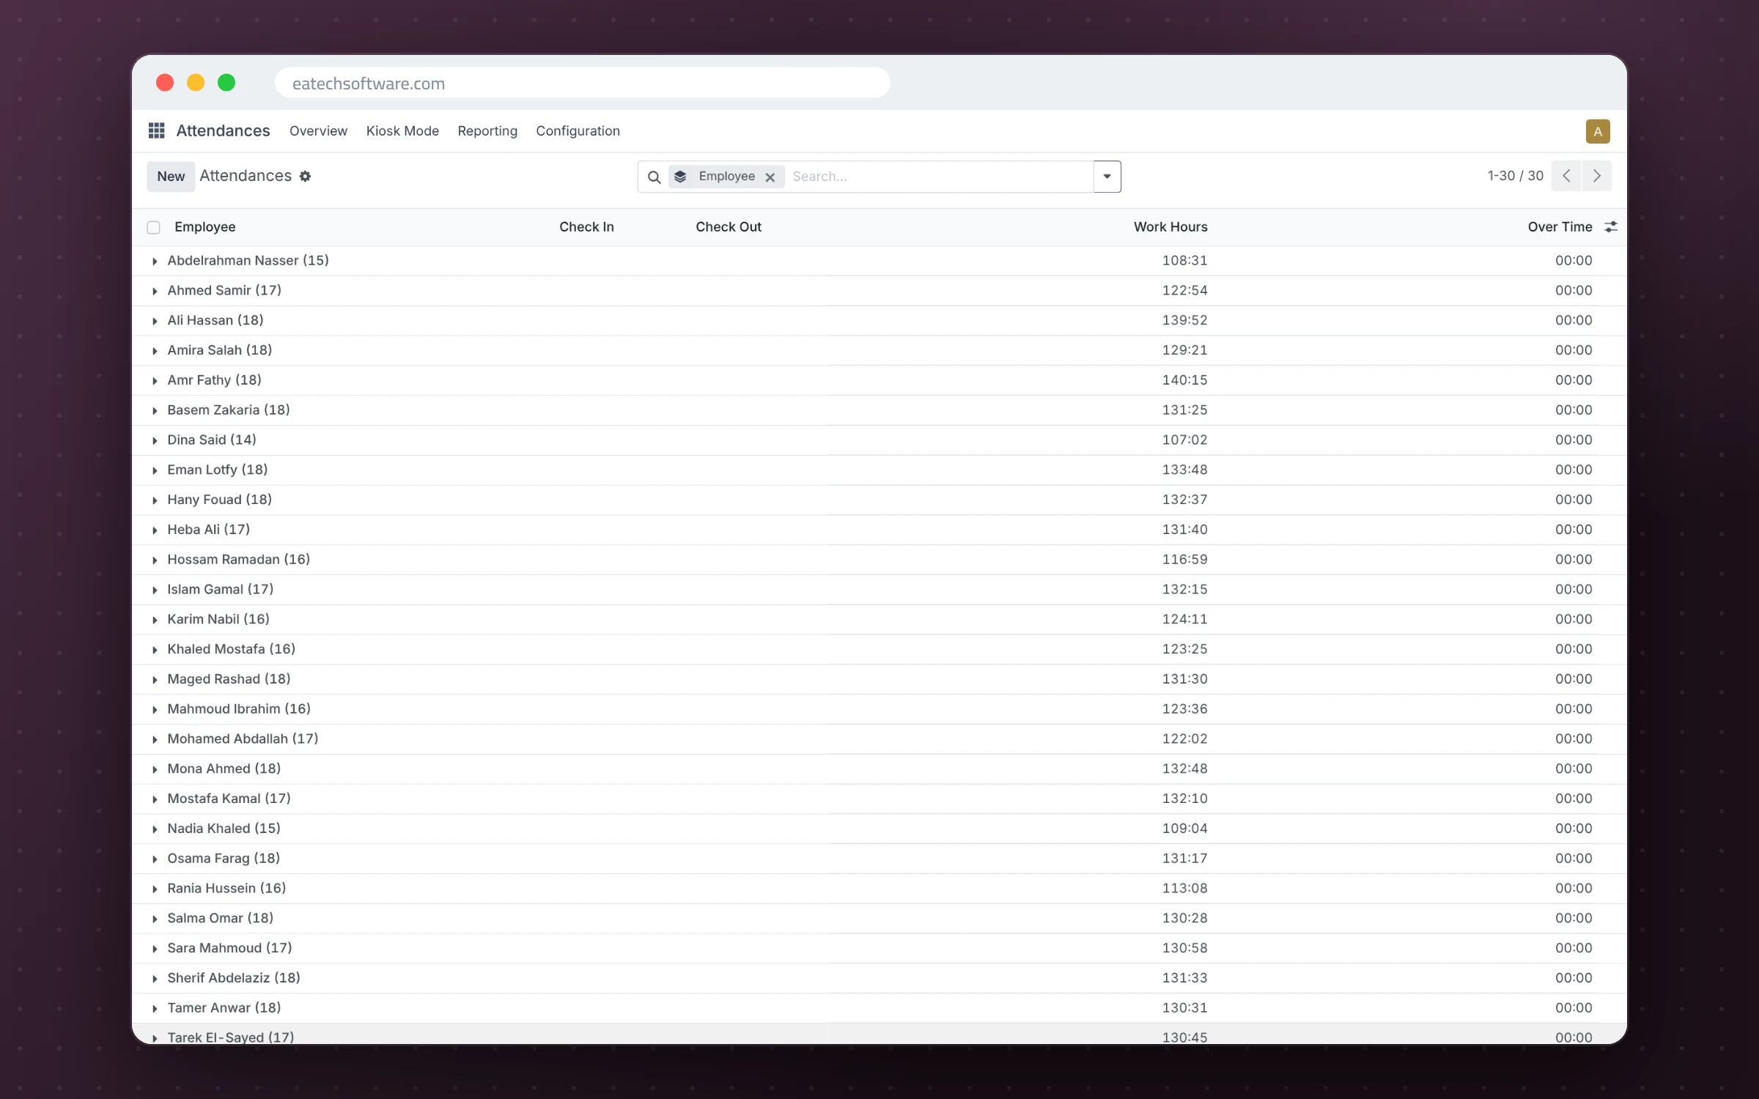Expand the Abdelrahman Nasser group

pos(155,261)
